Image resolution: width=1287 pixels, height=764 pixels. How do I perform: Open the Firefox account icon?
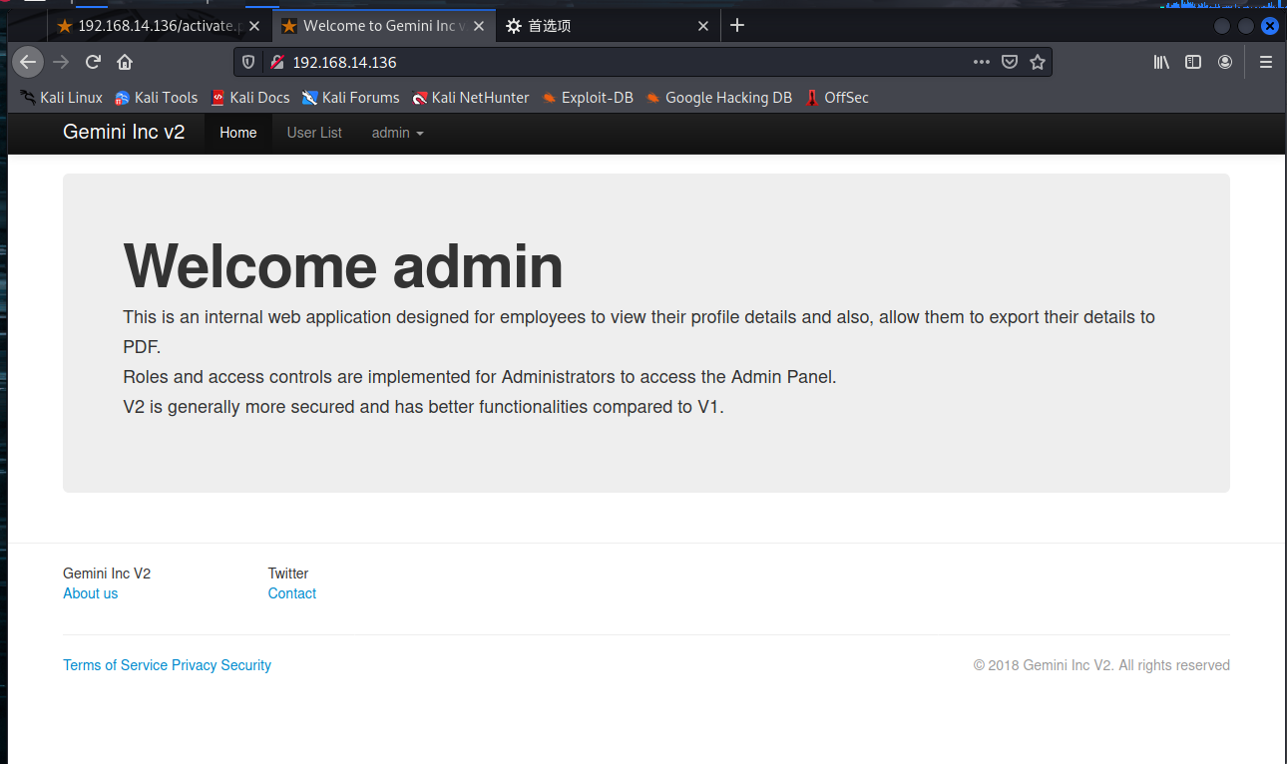click(x=1225, y=62)
